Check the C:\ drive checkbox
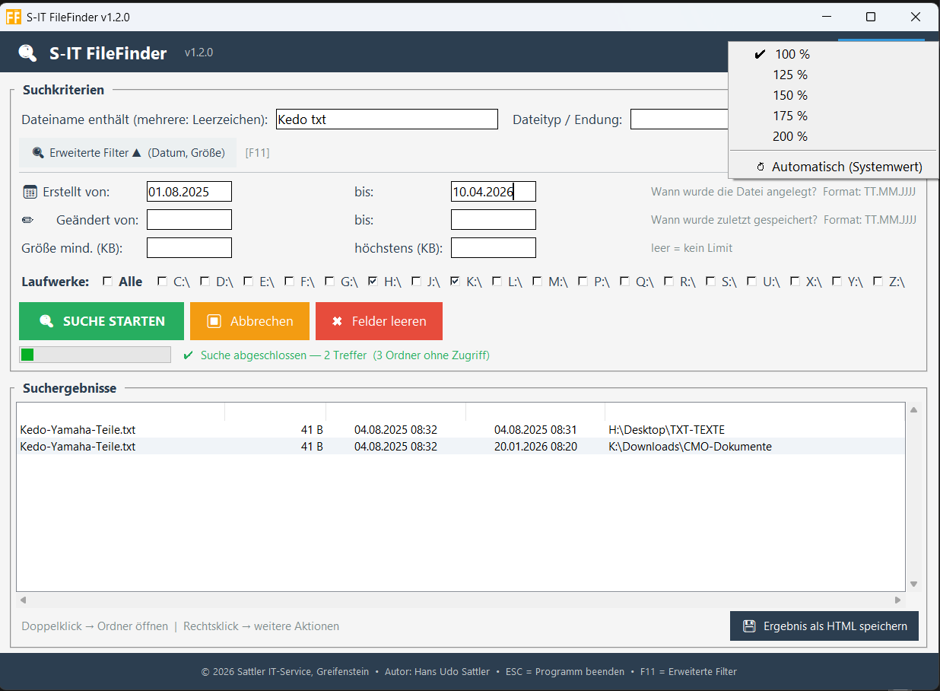 tap(161, 281)
